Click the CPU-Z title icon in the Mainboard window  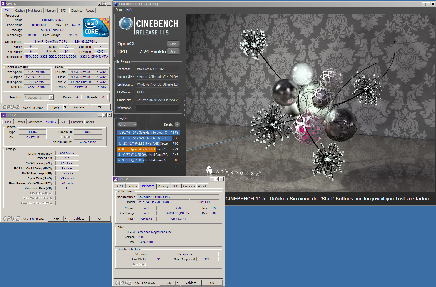pyautogui.click(x=116, y=179)
